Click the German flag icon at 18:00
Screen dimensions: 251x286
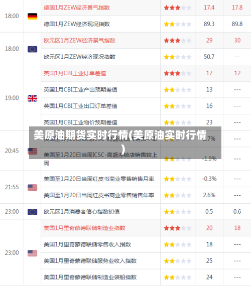(x=32, y=16)
